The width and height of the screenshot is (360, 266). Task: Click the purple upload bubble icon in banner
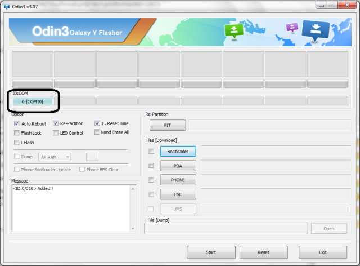coord(292,28)
